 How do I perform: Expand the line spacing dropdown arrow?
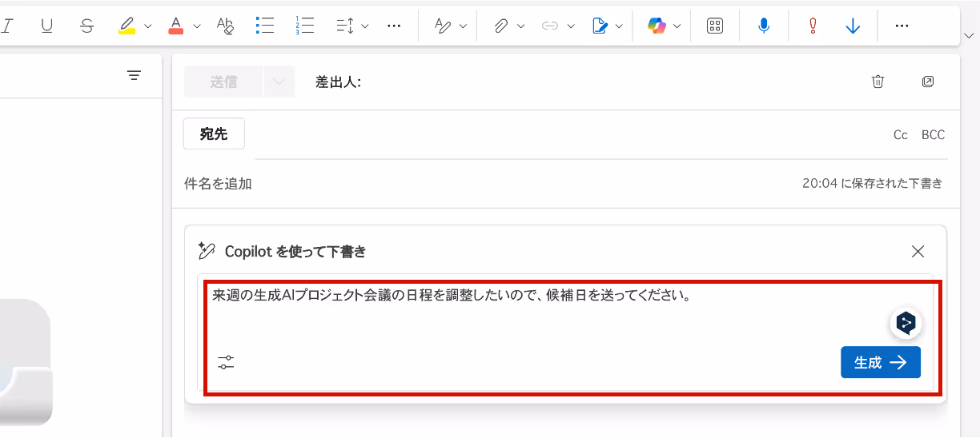[x=365, y=26]
